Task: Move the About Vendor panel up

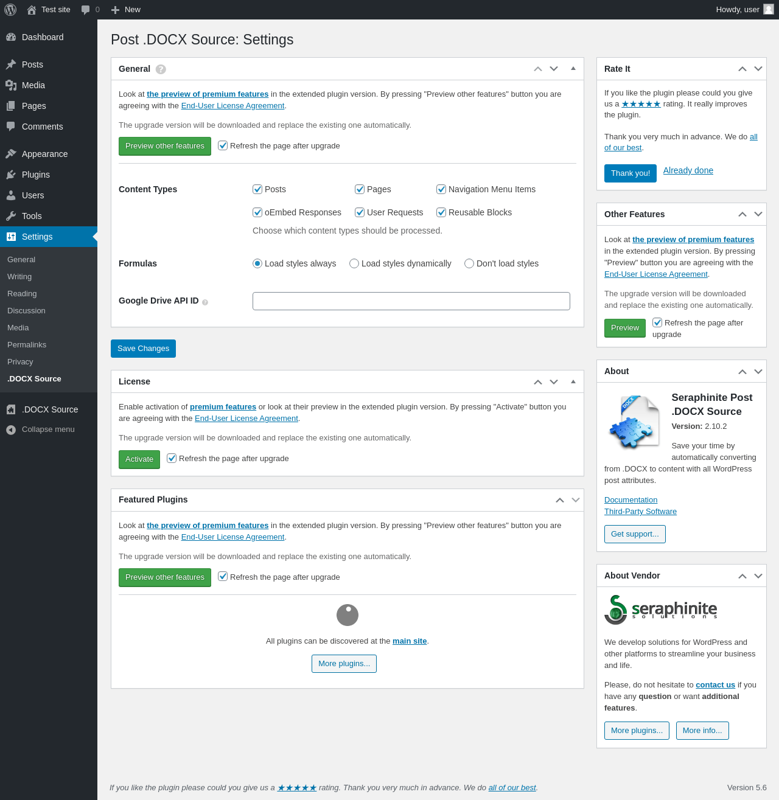Action: click(742, 576)
